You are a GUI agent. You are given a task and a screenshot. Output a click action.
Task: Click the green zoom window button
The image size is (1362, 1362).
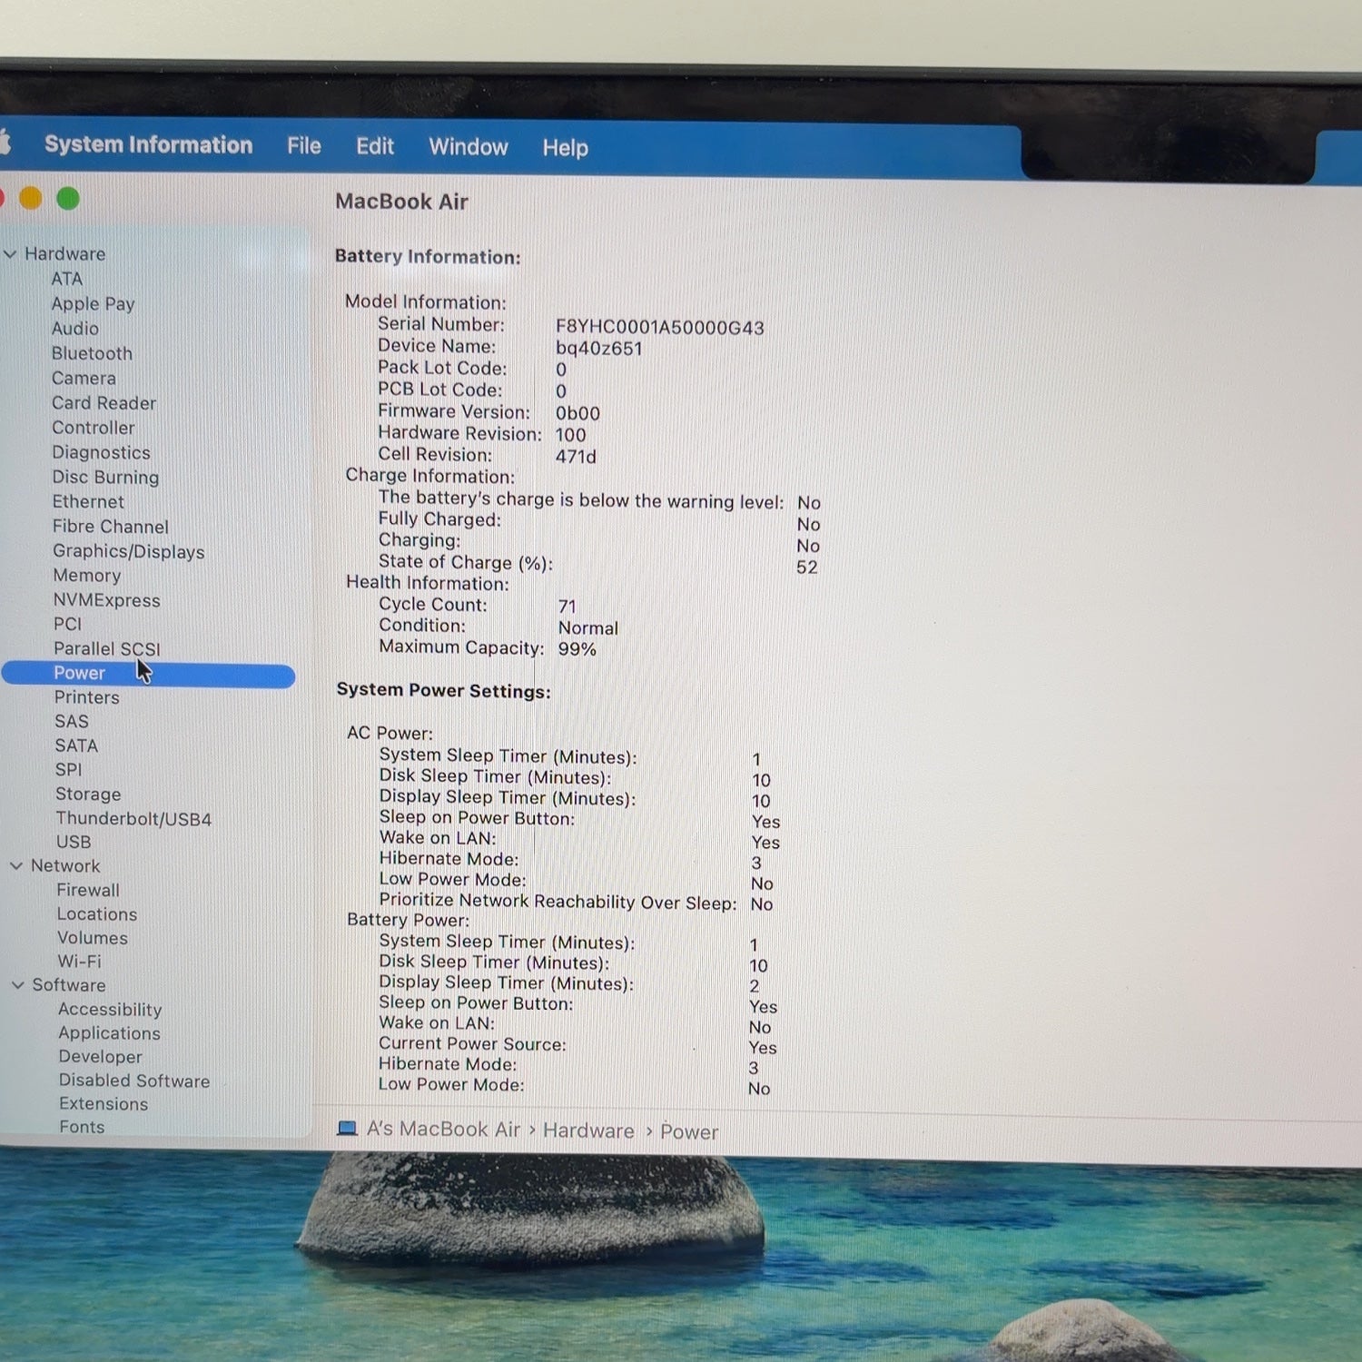(x=68, y=198)
